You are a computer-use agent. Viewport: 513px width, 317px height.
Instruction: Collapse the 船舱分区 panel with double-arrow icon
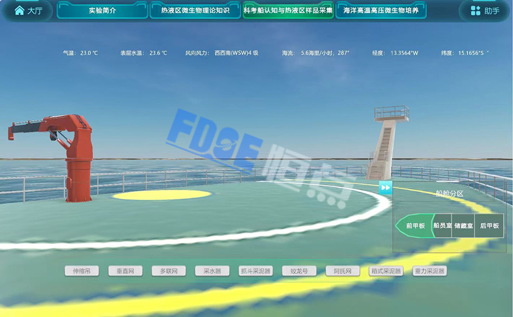[x=385, y=187]
